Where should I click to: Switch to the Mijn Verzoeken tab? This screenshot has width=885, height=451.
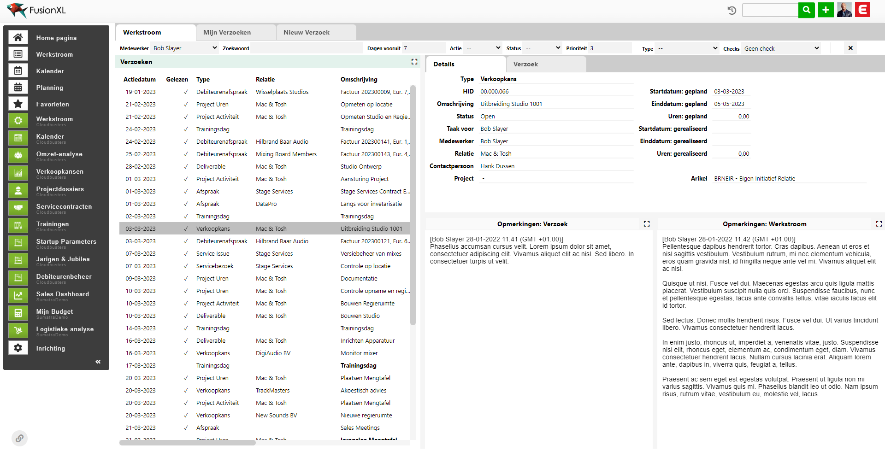tap(236, 32)
